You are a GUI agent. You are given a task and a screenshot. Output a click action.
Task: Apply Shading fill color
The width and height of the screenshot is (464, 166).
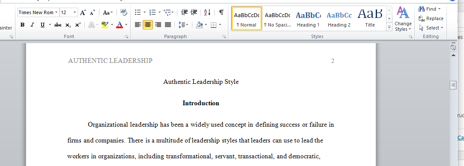[200, 25]
